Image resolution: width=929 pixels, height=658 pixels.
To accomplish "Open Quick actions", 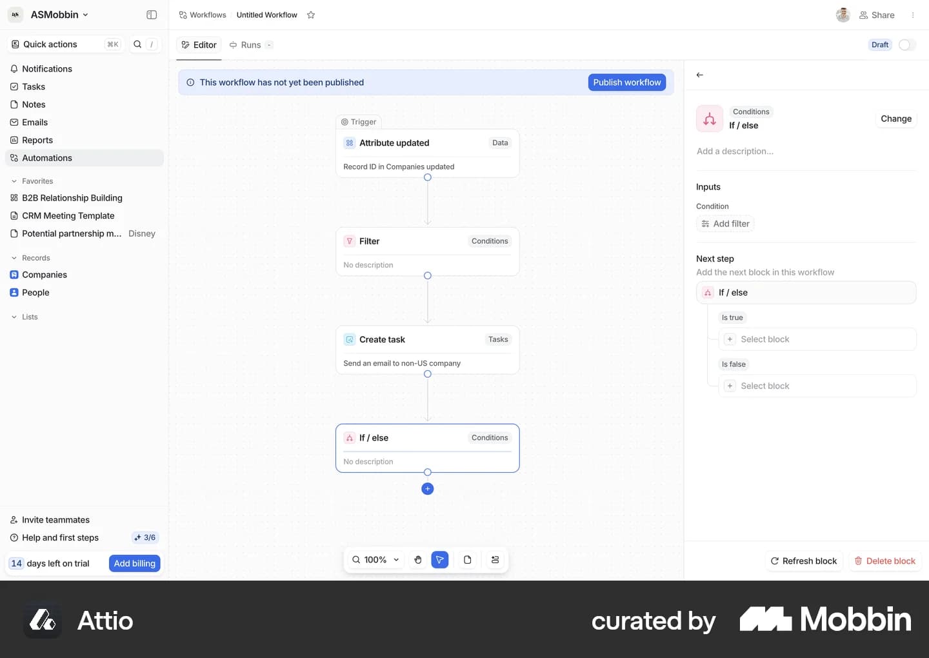I will 65,45.
